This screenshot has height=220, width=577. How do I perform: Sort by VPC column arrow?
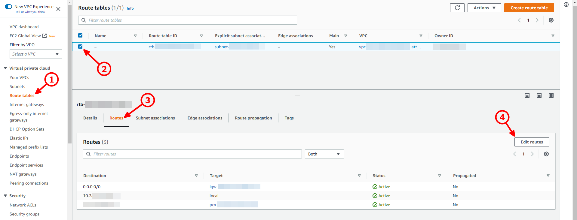421,36
